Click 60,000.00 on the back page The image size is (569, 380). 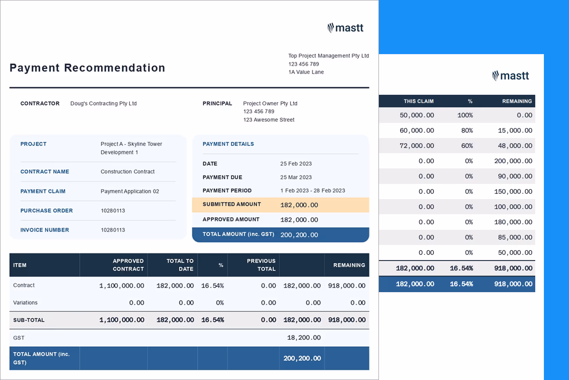(417, 131)
